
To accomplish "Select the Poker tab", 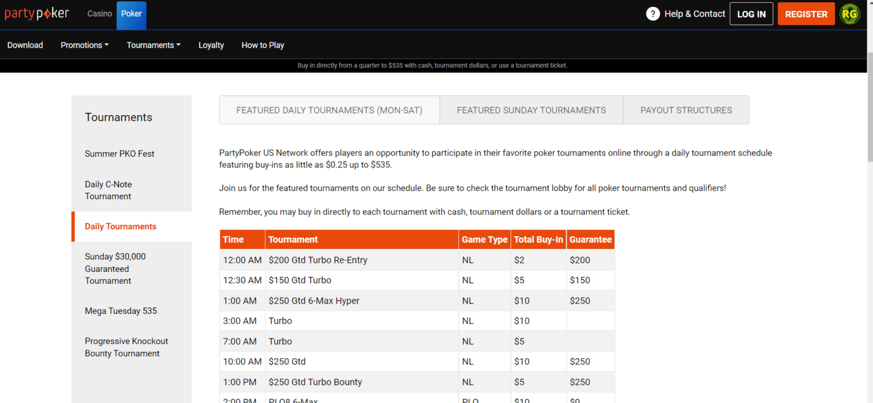I will pyautogui.click(x=131, y=15).
